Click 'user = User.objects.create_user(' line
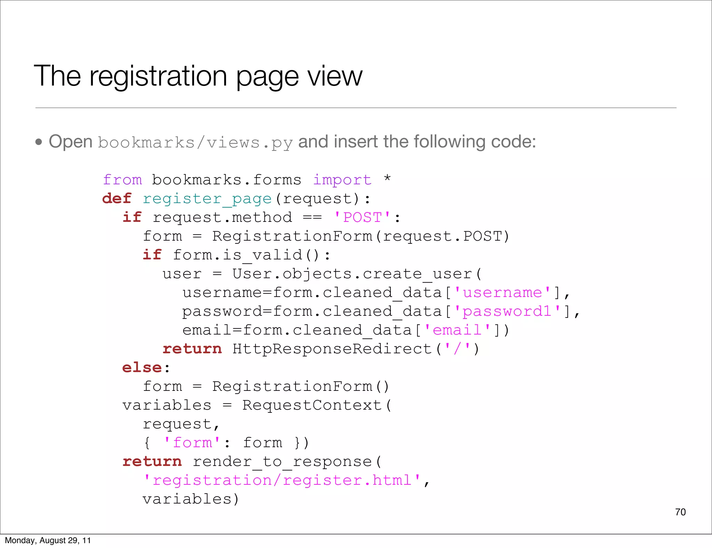Viewport: 712px width, 548px height. coord(322,274)
